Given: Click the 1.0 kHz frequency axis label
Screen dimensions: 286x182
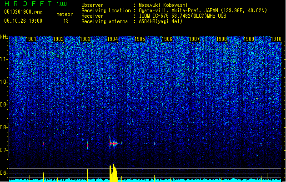Looking at the screenshot, I should [4, 82].
